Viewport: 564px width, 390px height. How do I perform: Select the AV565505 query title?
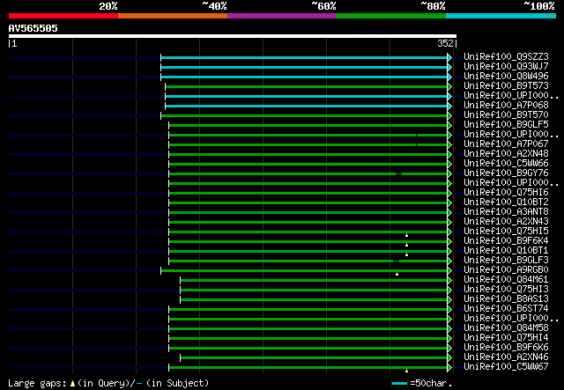point(33,28)
